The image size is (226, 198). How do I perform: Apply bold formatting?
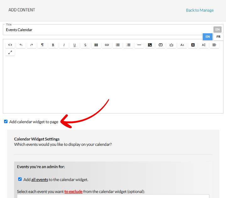click(x=53, y=45)
